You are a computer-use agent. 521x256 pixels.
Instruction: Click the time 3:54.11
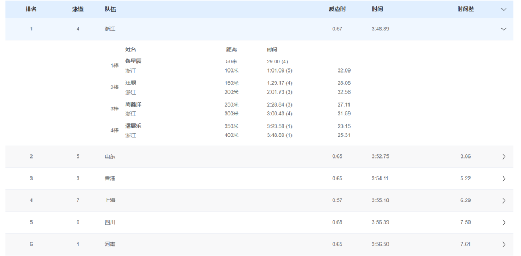point(380,178)
